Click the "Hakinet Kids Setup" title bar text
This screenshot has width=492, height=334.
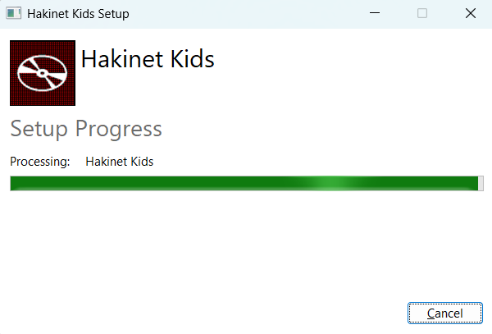(x=78, y=14)
